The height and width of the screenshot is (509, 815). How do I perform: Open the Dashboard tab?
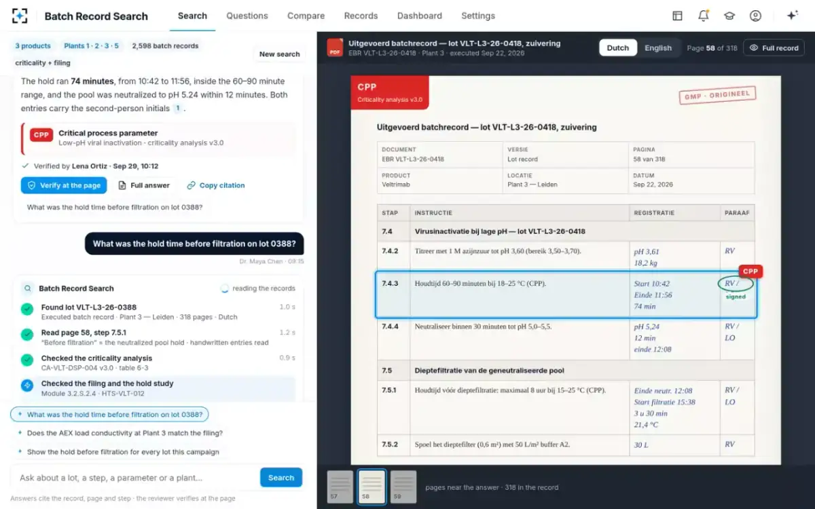pyautogui.click(x=420, y=16)
